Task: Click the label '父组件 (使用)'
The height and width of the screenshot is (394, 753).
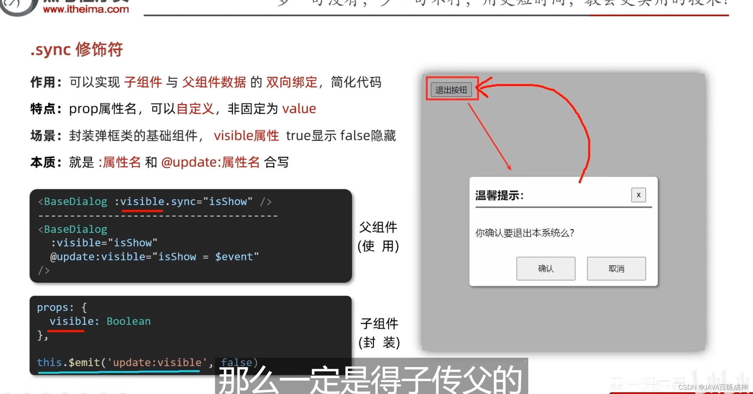Action: (378, 237)
